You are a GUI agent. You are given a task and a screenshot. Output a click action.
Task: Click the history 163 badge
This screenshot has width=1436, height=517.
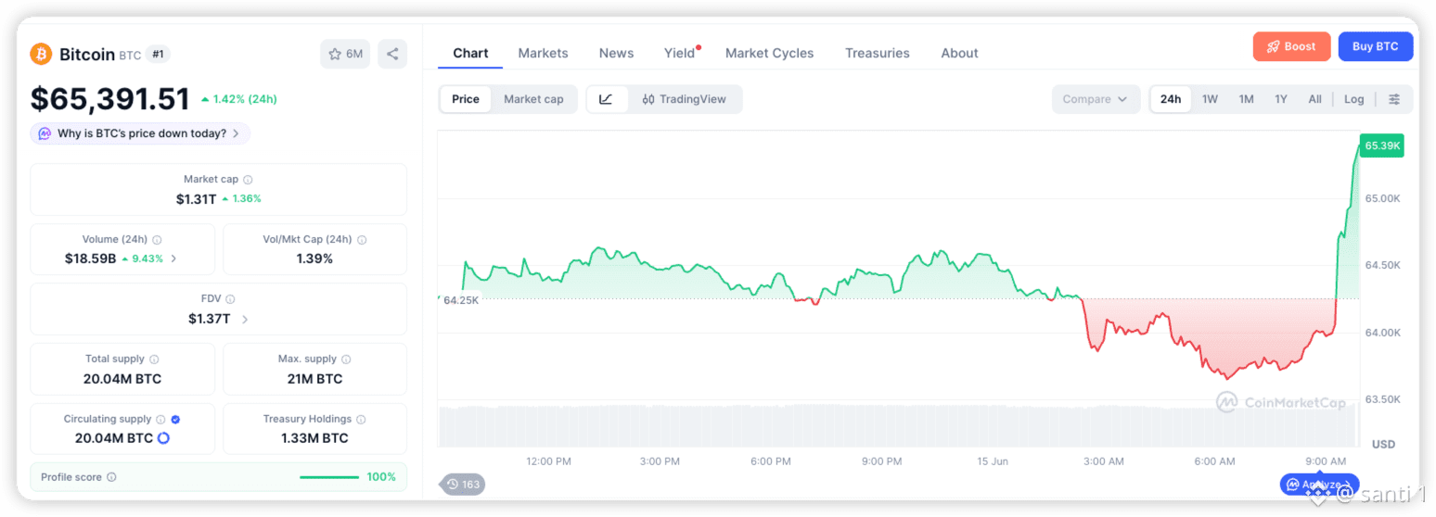click(463, 484)
